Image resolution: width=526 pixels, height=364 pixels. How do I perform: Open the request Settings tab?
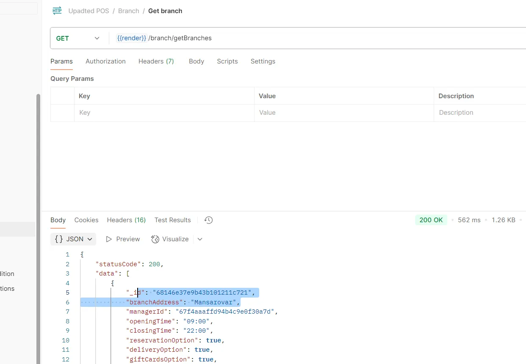(263, 61)
